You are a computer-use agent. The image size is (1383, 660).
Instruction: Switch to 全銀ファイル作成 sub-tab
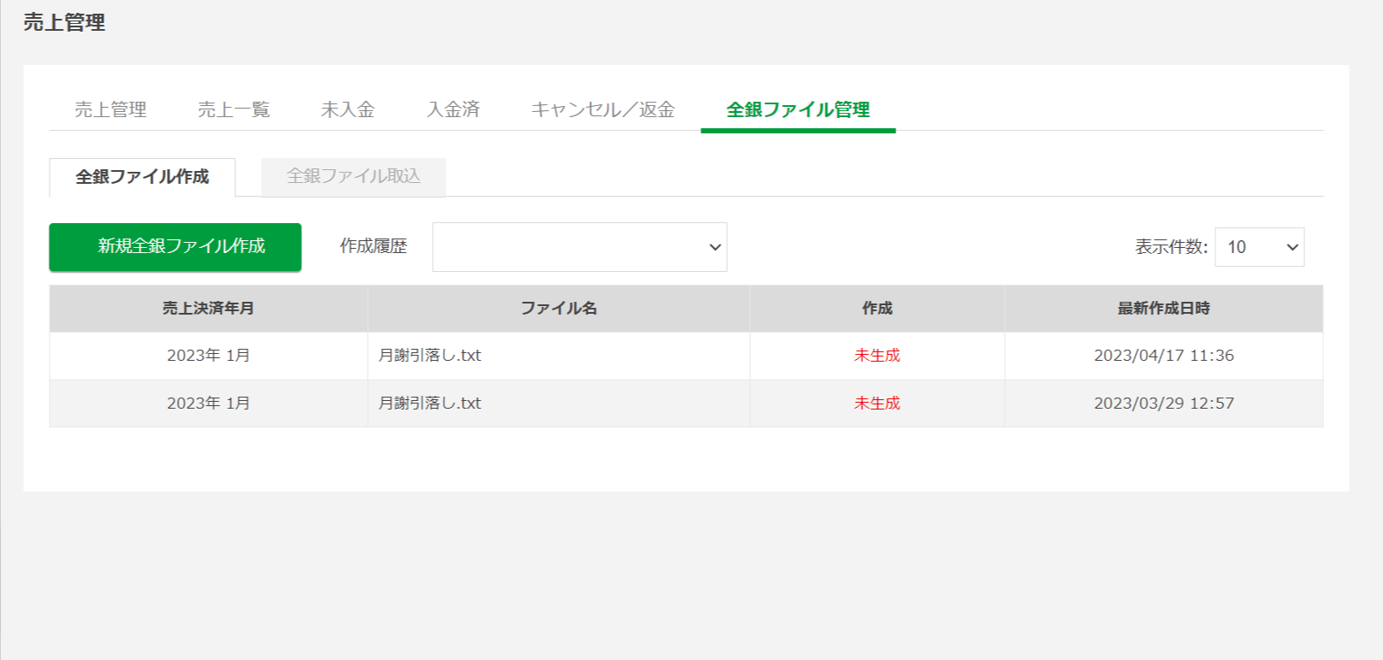[x=142, y=177]
